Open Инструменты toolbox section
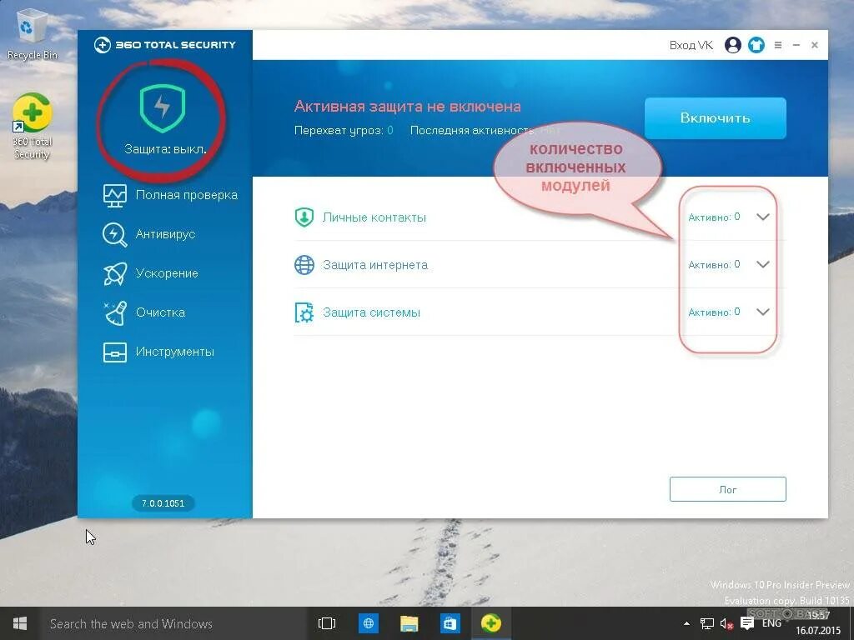Image resolution: width=854 pixels, height=640 pixels. tap(158, 352)
